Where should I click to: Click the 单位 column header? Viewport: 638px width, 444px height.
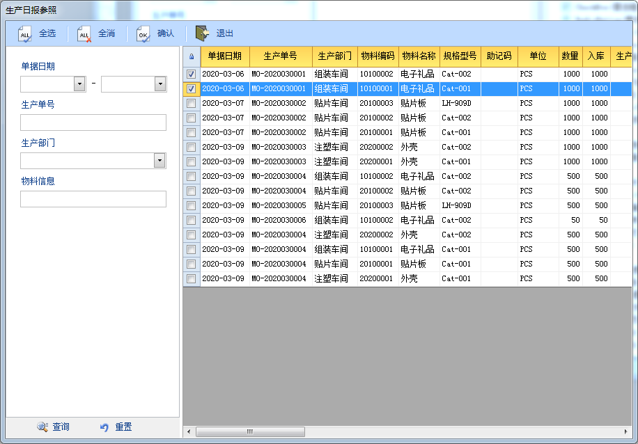[x=538, y=56]
